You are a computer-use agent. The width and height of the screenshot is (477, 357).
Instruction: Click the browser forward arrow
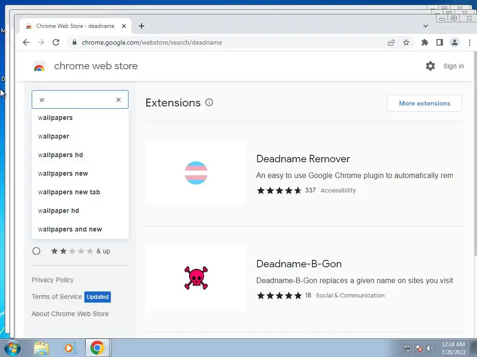coord(41,42)
